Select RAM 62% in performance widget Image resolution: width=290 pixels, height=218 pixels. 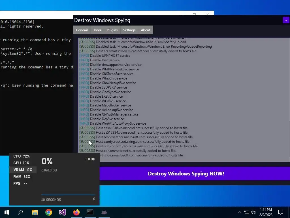[x=22, y=177]
